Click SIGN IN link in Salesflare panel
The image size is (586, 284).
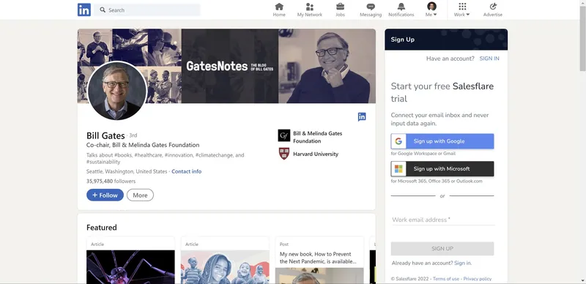coord(489,59)
